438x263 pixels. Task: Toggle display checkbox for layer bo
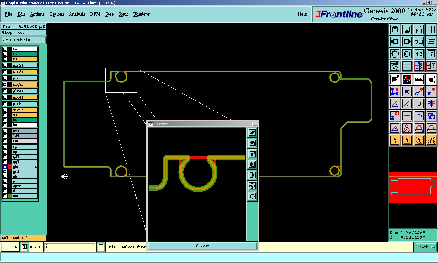point(5,125)
